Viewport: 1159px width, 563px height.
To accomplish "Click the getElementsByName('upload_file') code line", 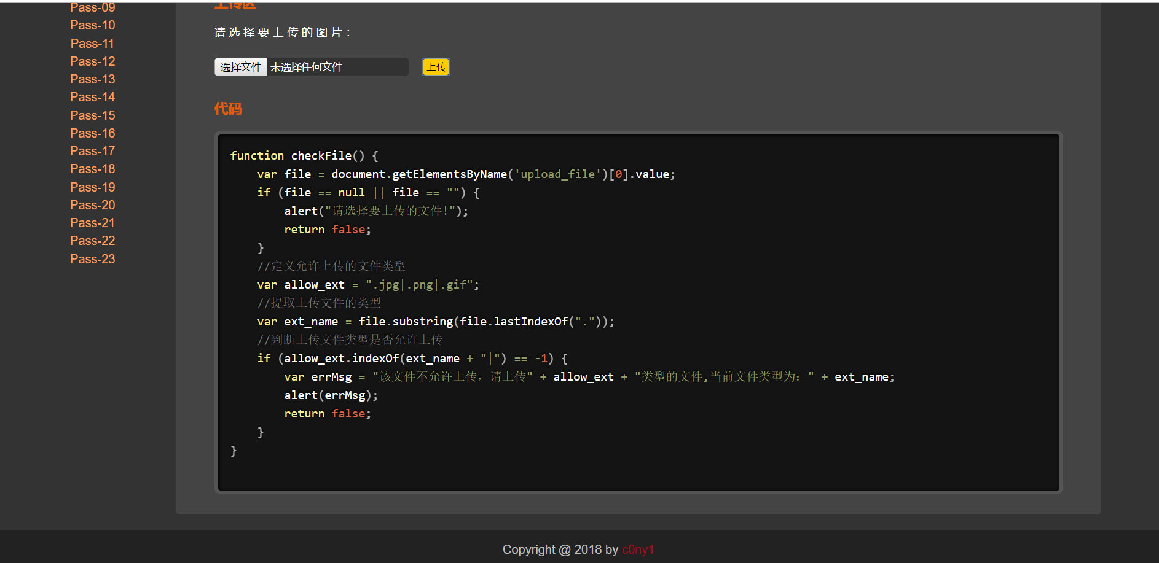I will 466,174.
